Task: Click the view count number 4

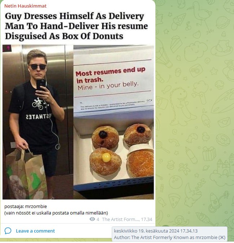Action: click(x=98, y=220)
